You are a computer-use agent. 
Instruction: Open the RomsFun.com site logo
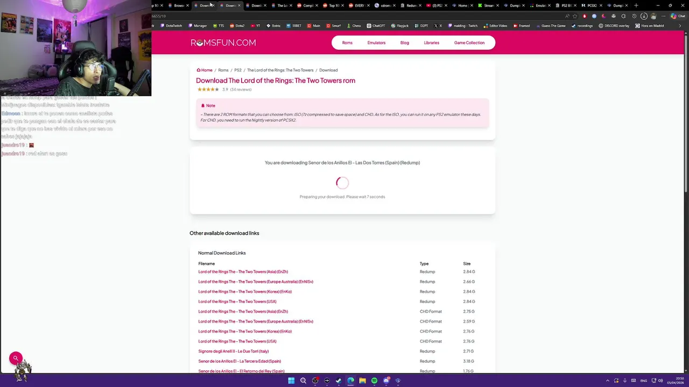[223, 42]
